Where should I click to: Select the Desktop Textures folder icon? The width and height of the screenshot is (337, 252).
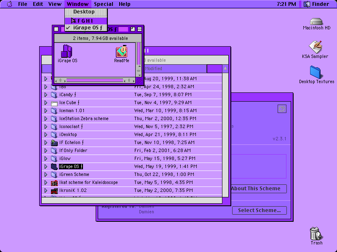pos(315,72)
